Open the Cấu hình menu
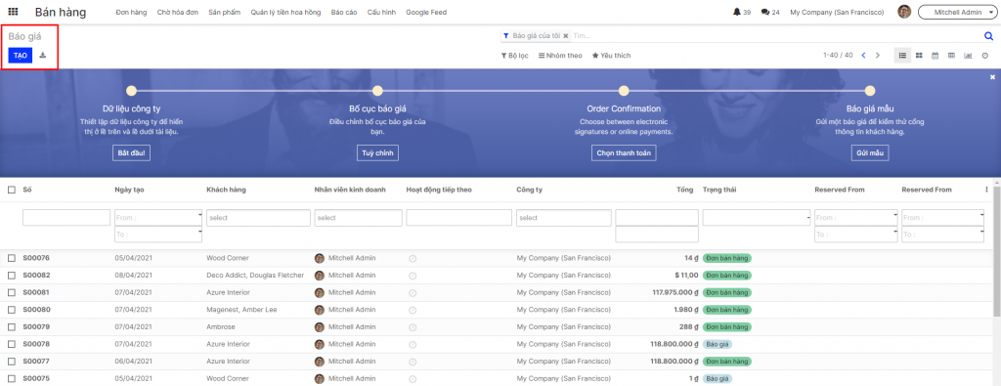 (381, 12)
